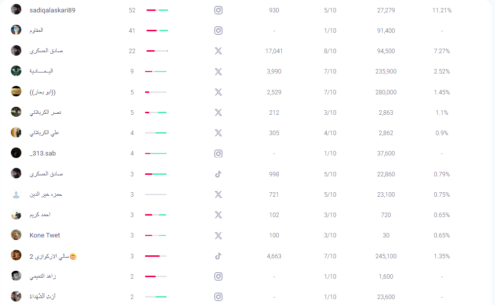Click the X icon in حمزه خير الدين row
This screenshot has width=495, height=305.
(218, 194)
